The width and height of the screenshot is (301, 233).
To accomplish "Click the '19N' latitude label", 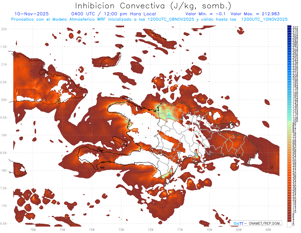I will click(x=4, y=135).
